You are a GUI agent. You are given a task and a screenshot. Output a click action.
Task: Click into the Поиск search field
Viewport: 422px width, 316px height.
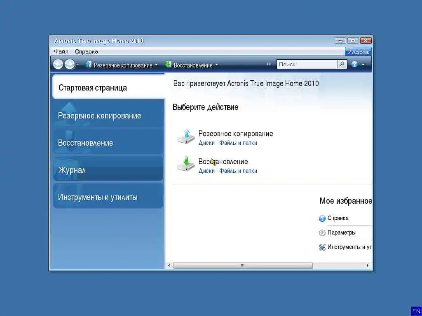click(307, 64)
